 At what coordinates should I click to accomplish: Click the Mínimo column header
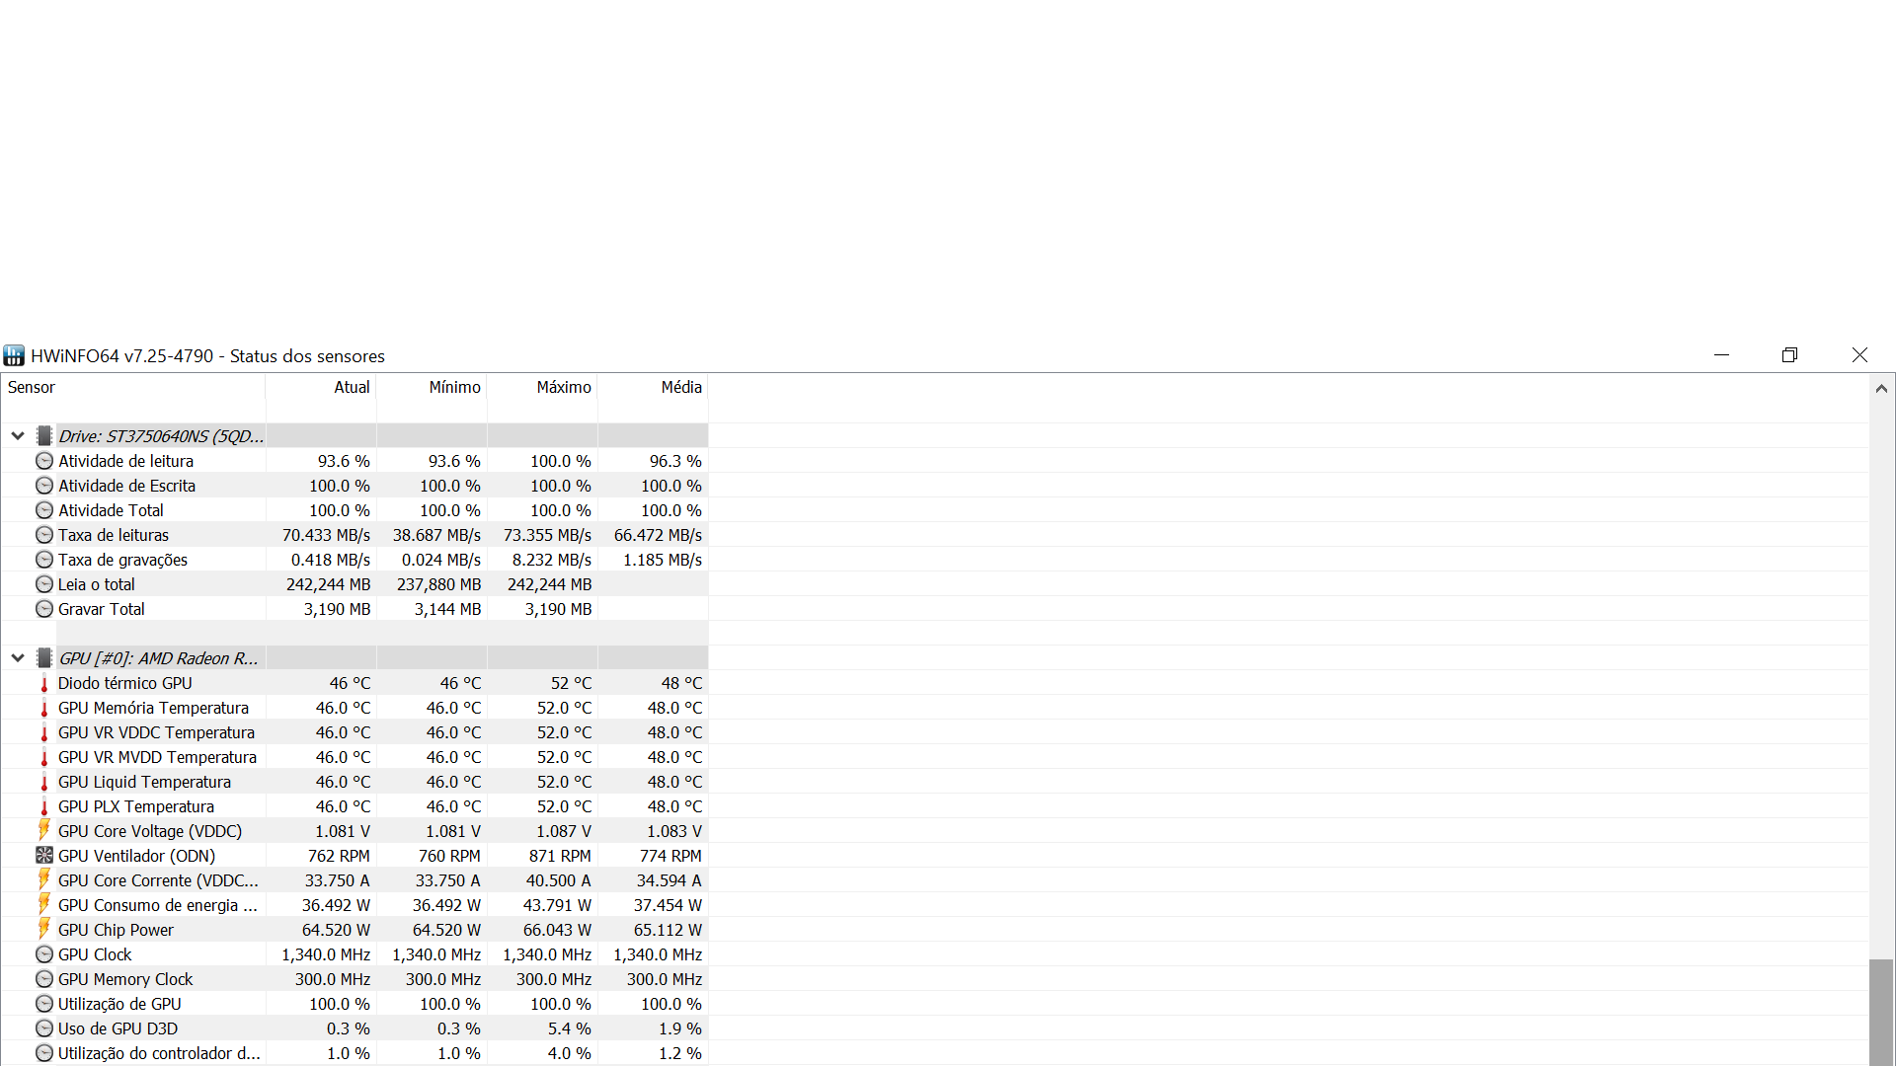tap(432, 387)
